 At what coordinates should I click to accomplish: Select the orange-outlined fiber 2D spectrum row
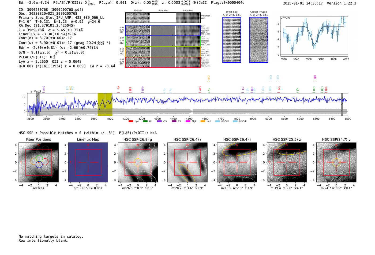163,52
